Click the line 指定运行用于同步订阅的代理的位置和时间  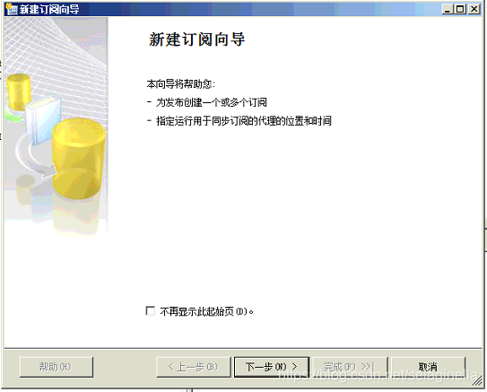[244, 120]
